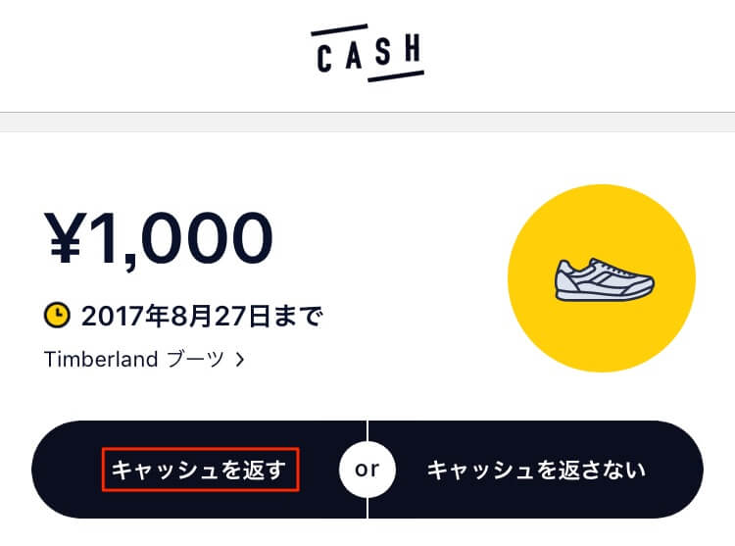Choose キャッシュを返さない option

click(536, 470)
